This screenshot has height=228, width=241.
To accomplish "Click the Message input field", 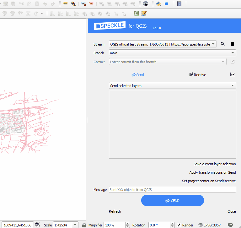I will click(x=173, y=190).
